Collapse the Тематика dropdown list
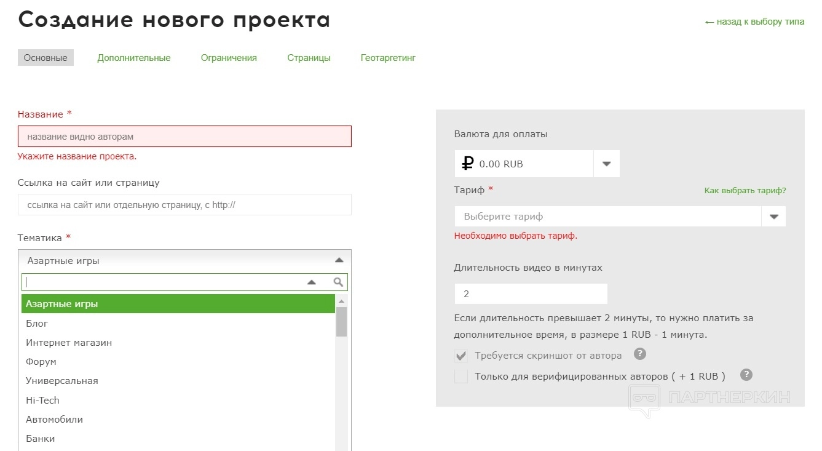 click(x=339, y=261)
